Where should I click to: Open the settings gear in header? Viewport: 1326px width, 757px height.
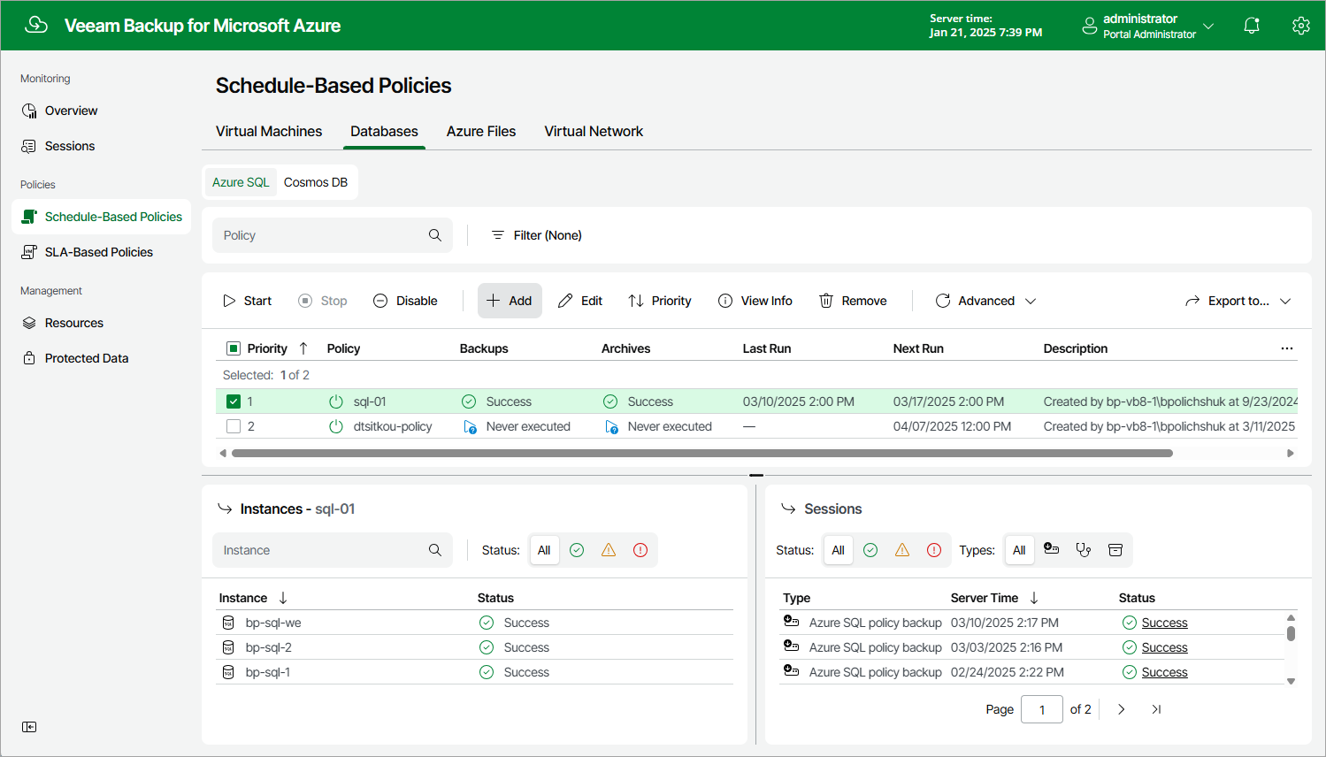coord(1300,26)
